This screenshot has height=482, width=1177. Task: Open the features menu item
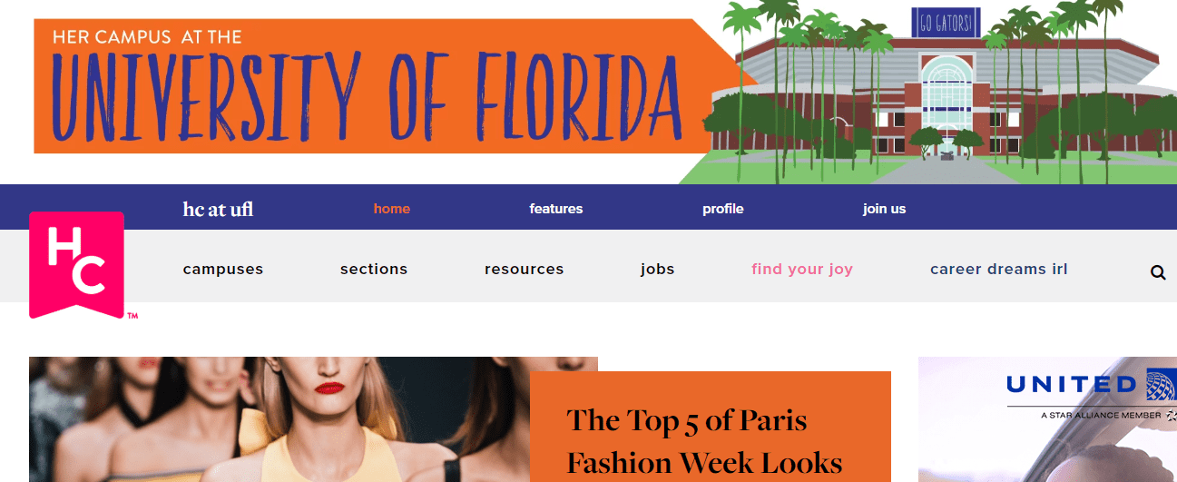click(x=556, y=209)
